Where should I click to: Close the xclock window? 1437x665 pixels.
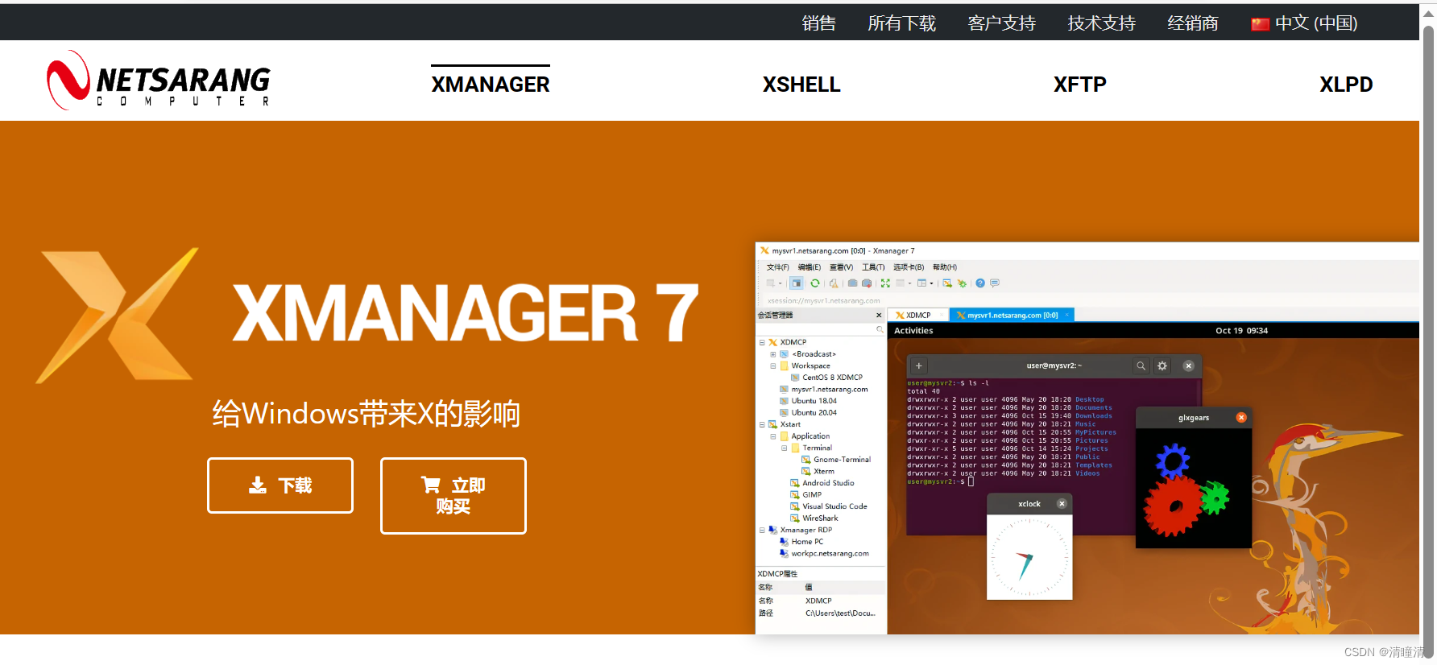tap(1062, 504)
